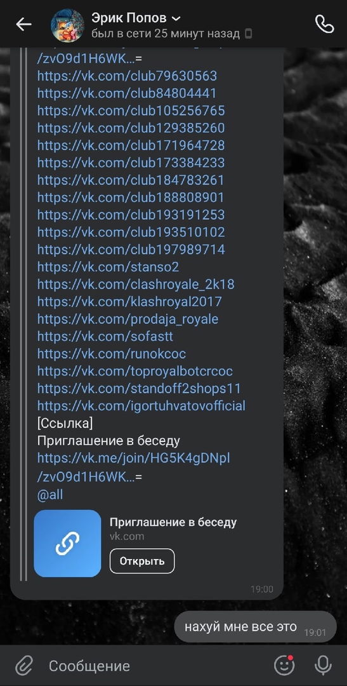The width and height of the screenshot is (347, 686).
Task: Open the vk.me/join invitation link
Action: (134, 467)
